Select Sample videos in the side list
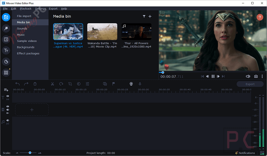This screenshot has height=156, width=267. pos(30,41)
